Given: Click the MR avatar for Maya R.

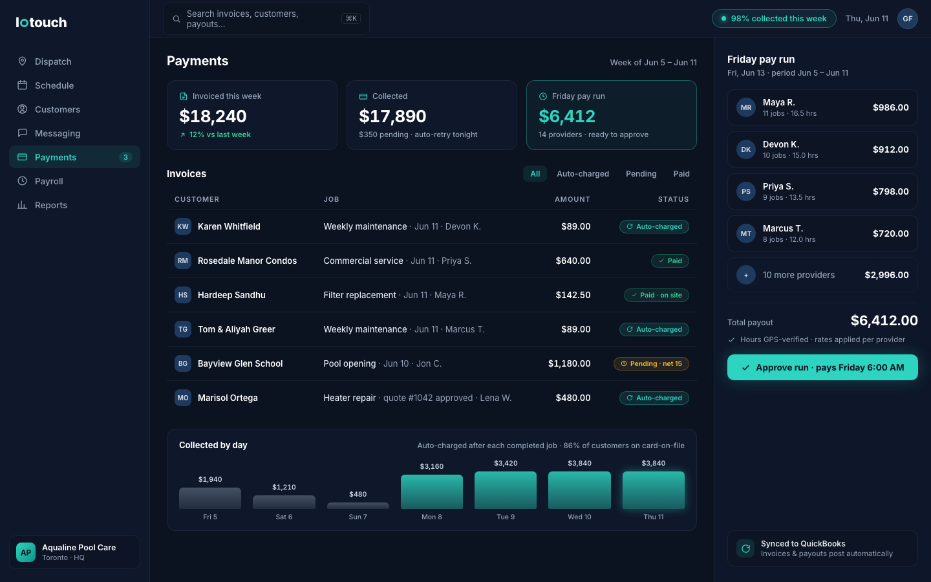Looking at the screenshot, I should pyautogui.click(x=746, y=107).
